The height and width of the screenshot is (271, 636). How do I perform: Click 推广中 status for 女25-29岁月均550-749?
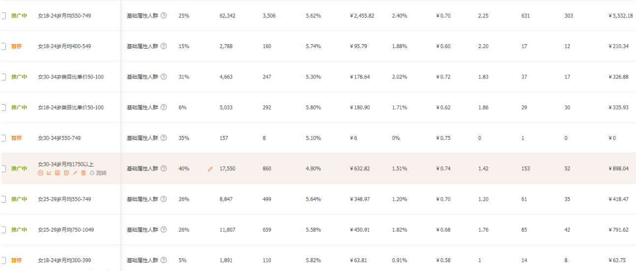(19, 199)
